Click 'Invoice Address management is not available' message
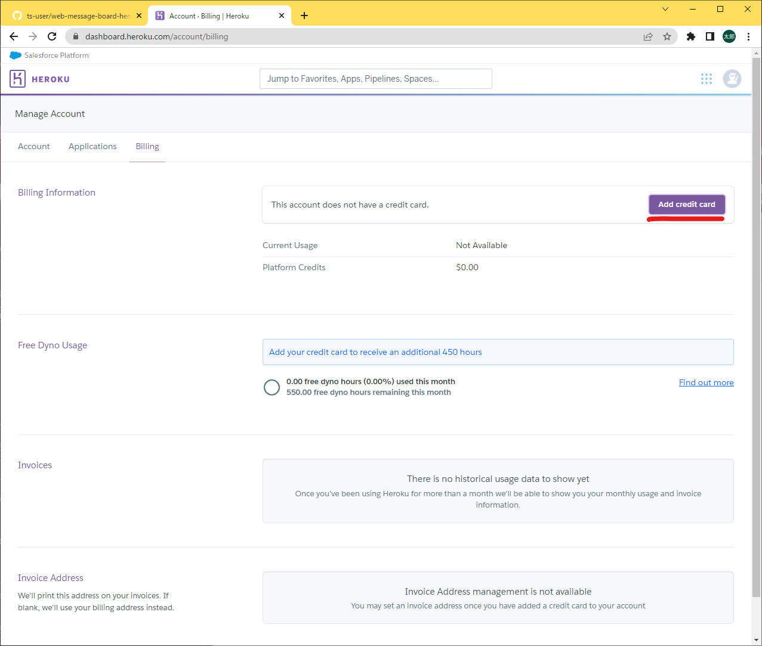 point(498,592)
